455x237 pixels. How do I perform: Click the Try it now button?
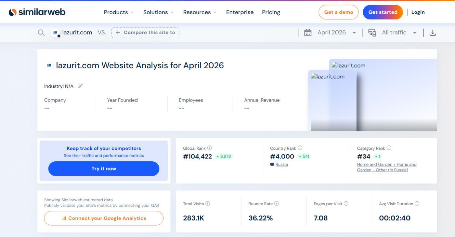pyautogui.click(x=104, y=169)
